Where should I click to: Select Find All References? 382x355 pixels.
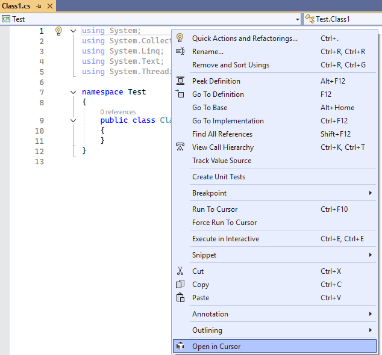pos(222,134)
